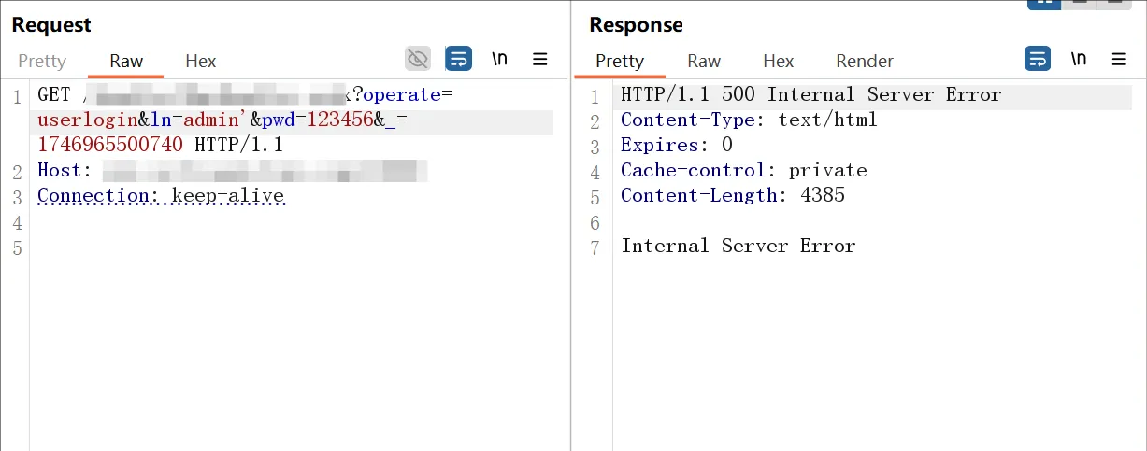Click the 'Content-Type: text/html' header line
The width and height of the screenshot is (1147, 451).
pyautogui.click(x=749, y=120)
